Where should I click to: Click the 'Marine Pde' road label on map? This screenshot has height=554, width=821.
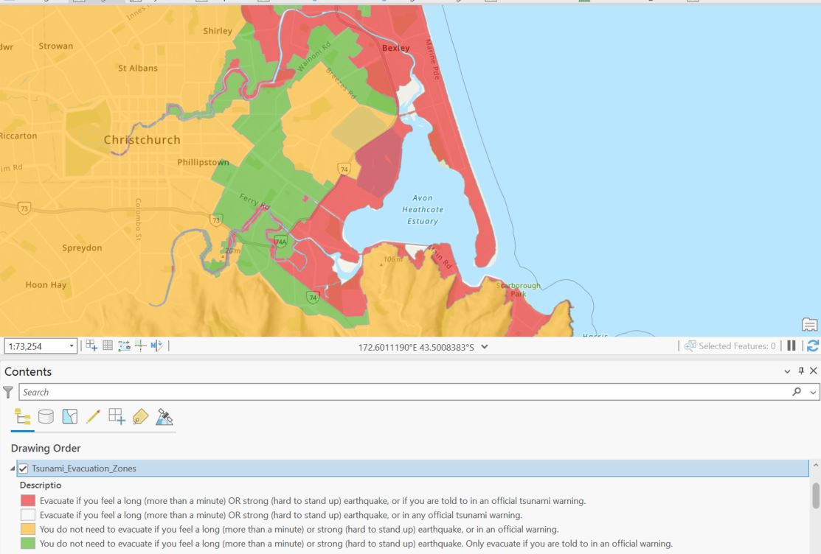click(432, 59)
